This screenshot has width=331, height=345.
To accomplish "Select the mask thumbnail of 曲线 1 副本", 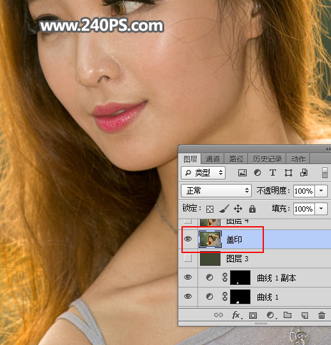I will pos(240,277).
